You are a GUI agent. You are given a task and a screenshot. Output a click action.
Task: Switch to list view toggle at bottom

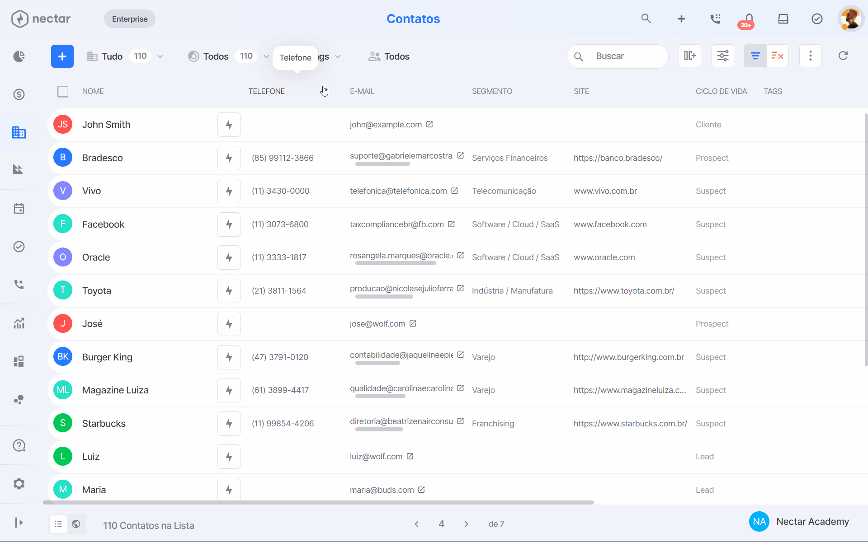point(58,524)
